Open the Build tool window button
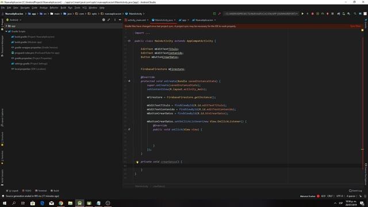 (x=55, y=190)
